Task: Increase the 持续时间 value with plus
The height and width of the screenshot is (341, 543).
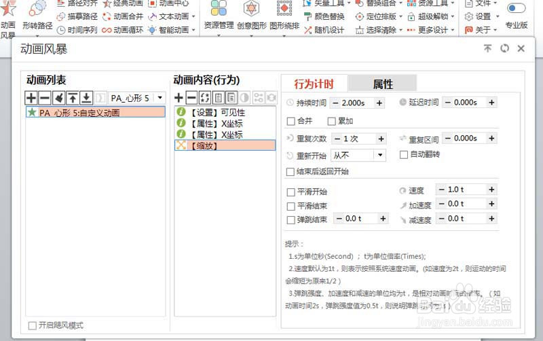Action: [379, 103]
